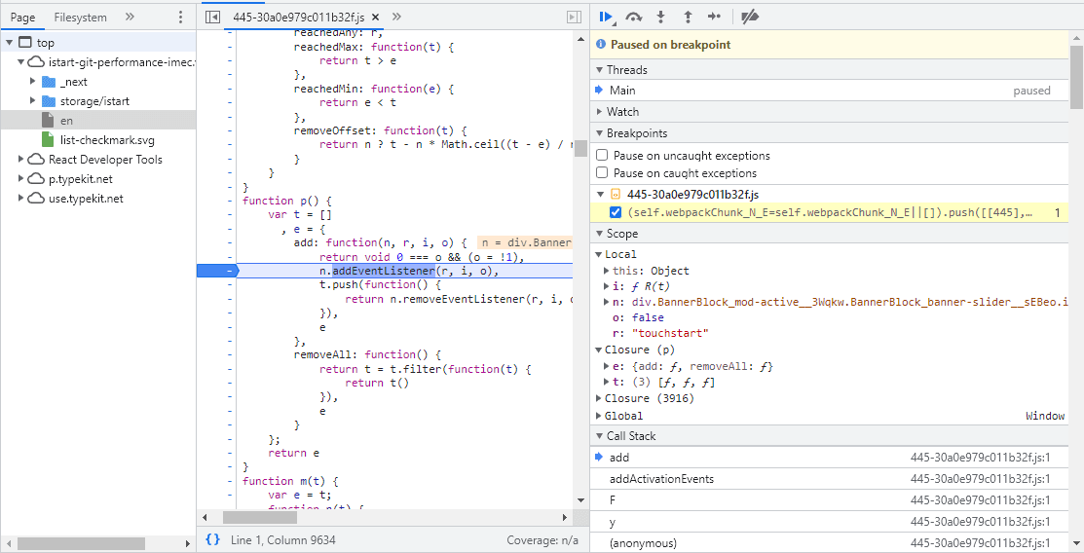Step out of current function
The image size is (1084, 553).
(688, 17)
